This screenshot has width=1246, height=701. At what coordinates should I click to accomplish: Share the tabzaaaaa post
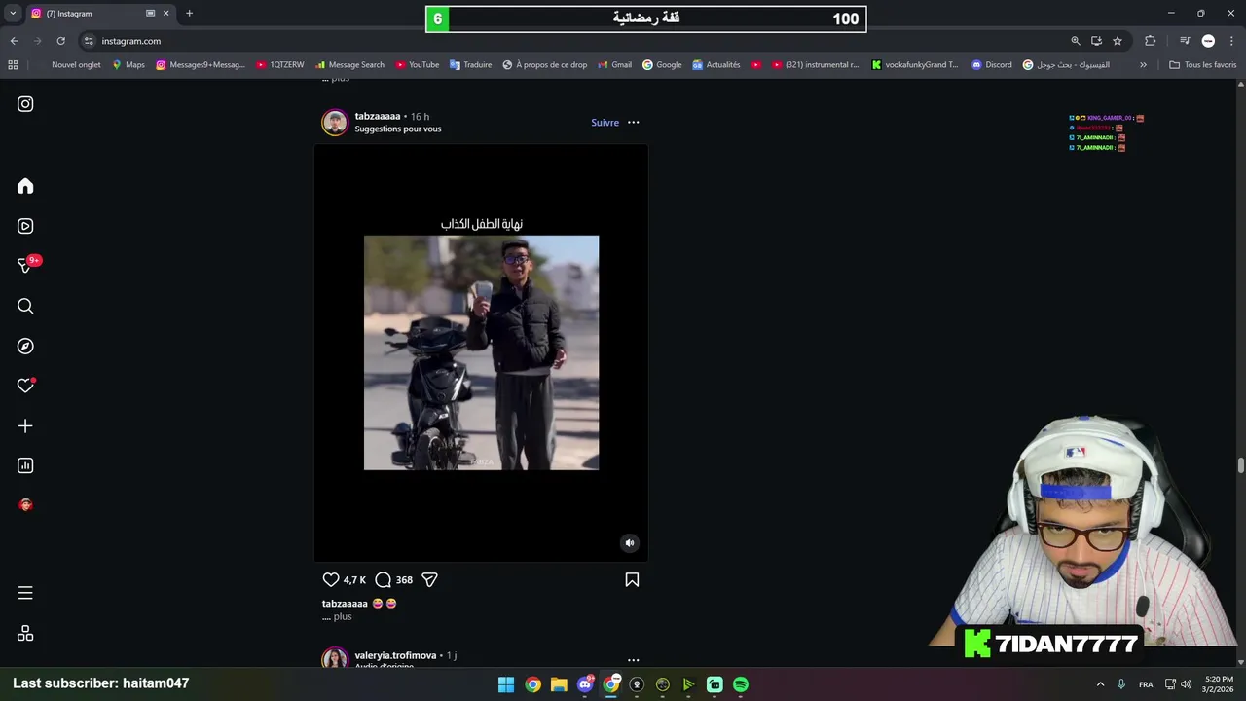[x=429, y=579]
